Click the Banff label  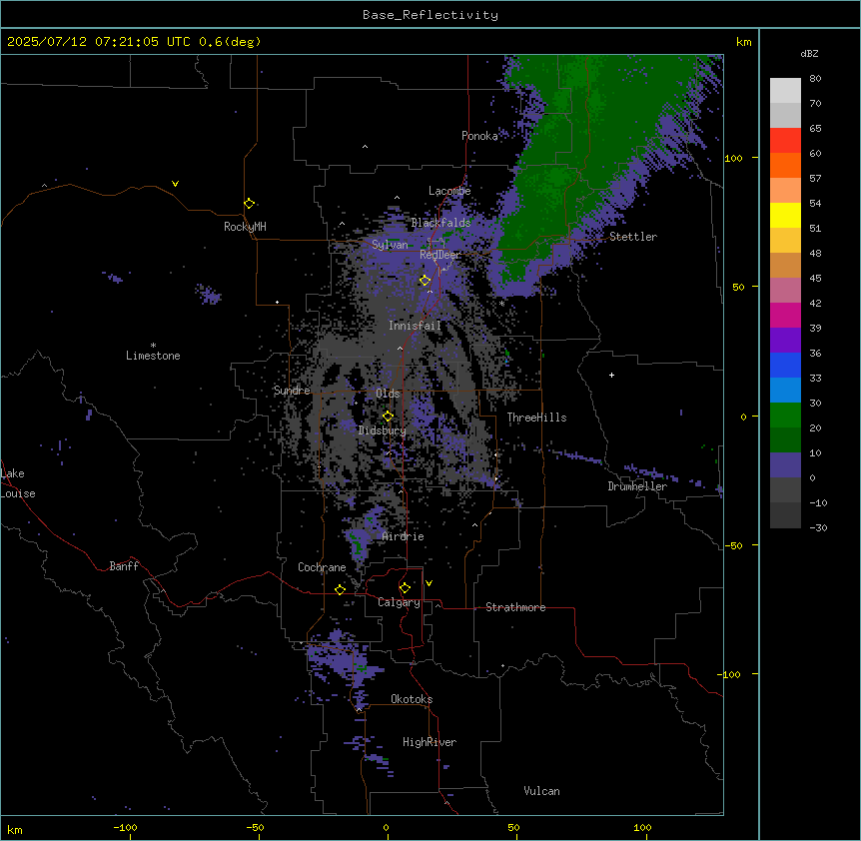click(124, 566)
